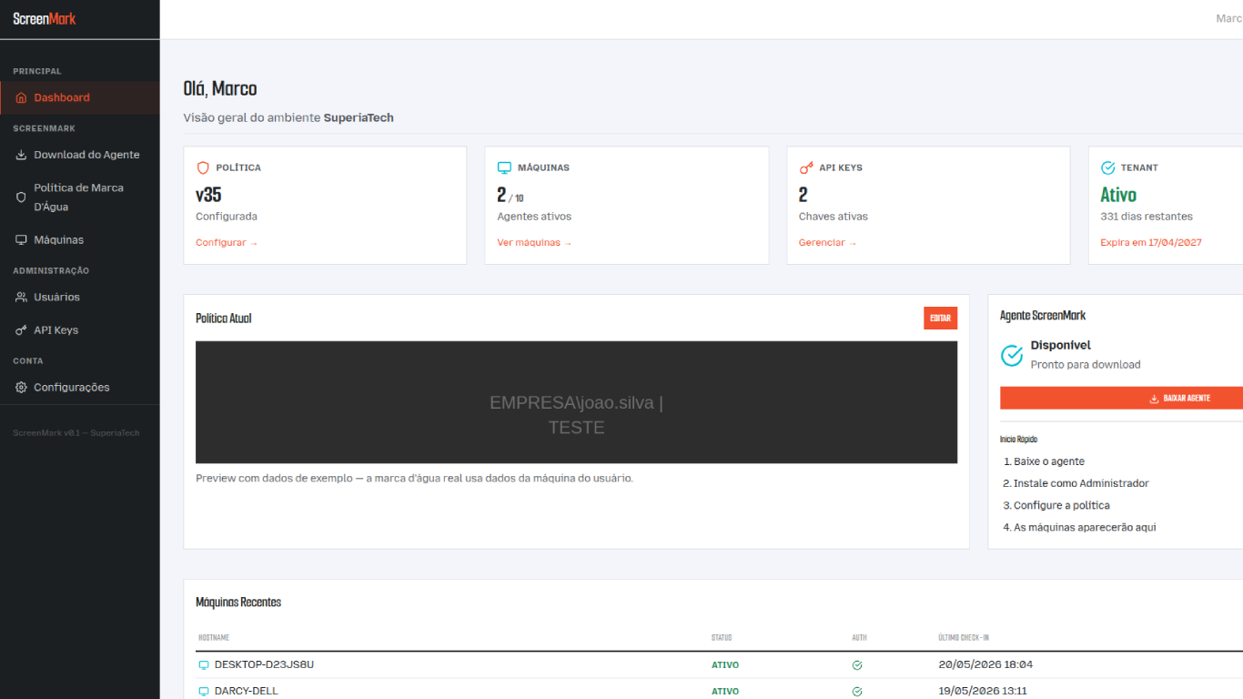Click the Disponível check-circle icon
1243x699 pixels.
(x=1012, y=355)
